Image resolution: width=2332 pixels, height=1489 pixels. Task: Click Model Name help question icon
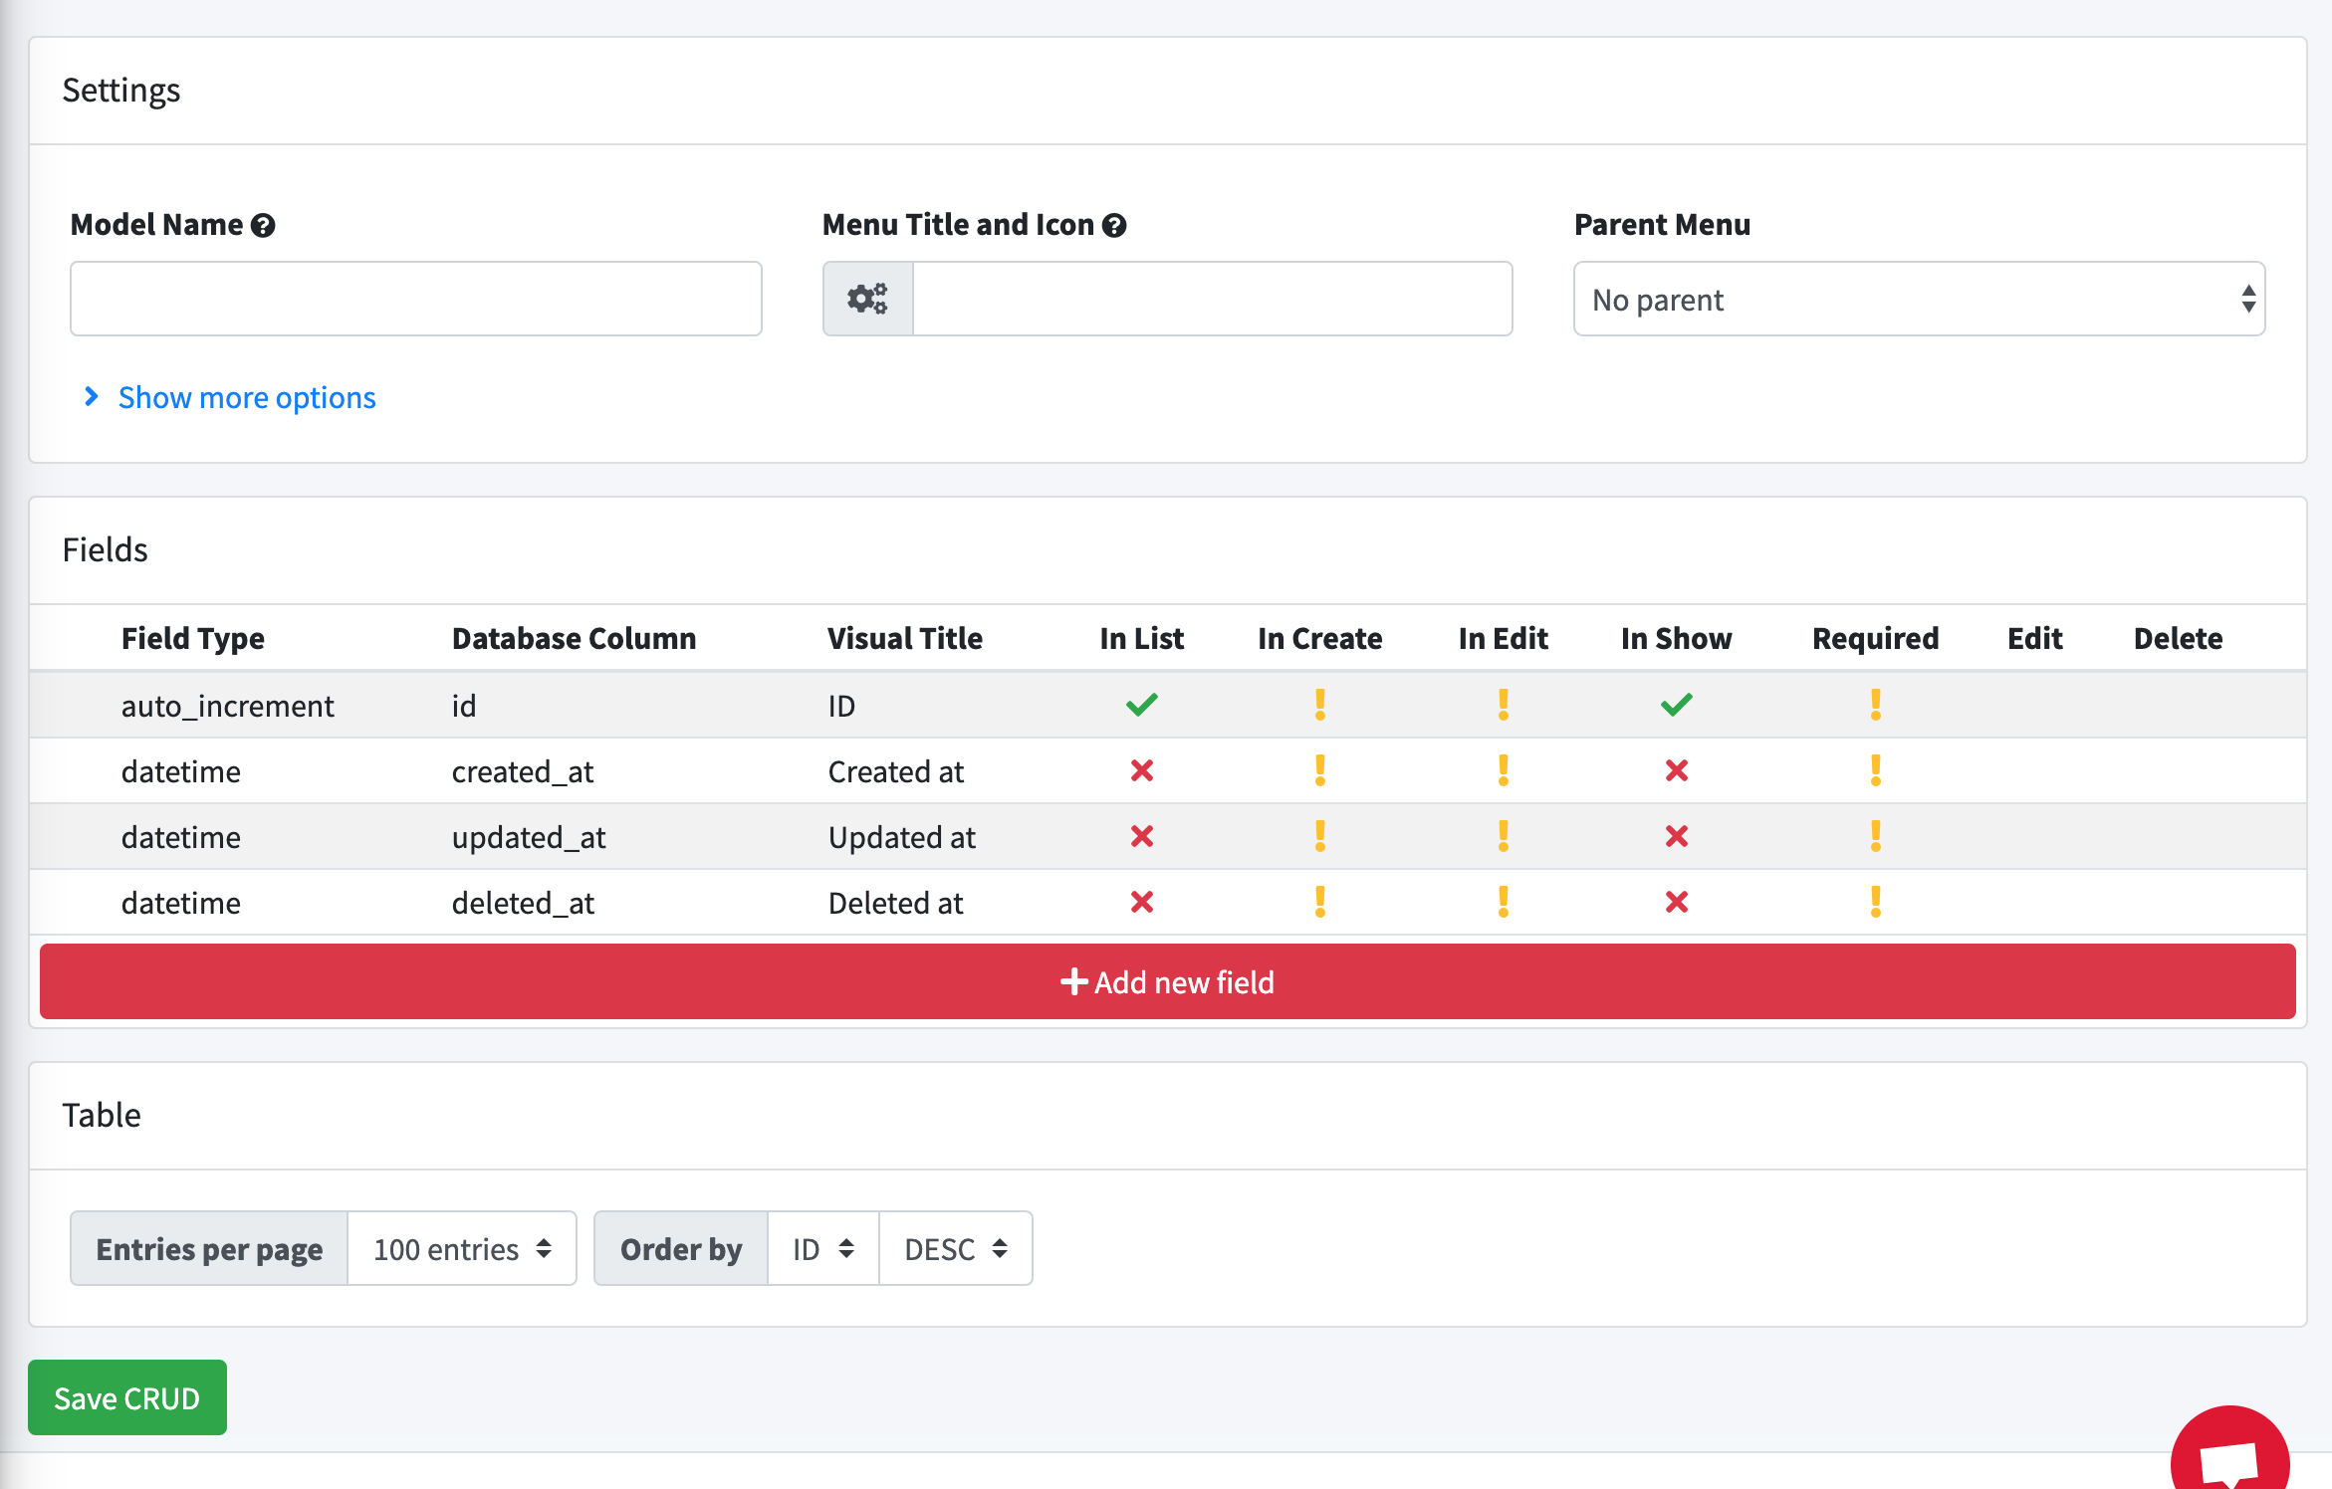pyautogui.click(x=263, y=226)
